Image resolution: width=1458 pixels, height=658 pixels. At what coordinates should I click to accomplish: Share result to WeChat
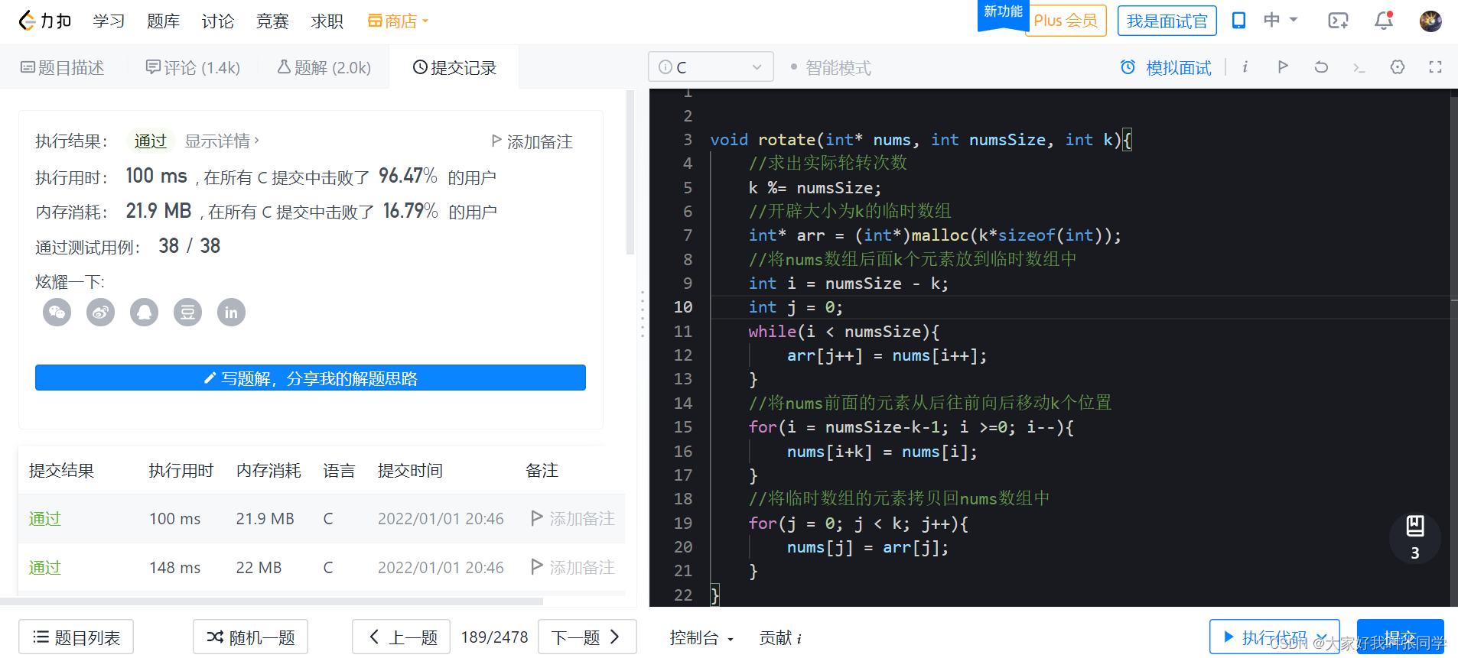tap(57, 312)
